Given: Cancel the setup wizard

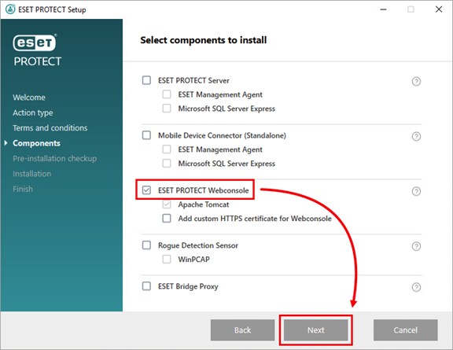Looking at the screenshot, I should (405, 330).
